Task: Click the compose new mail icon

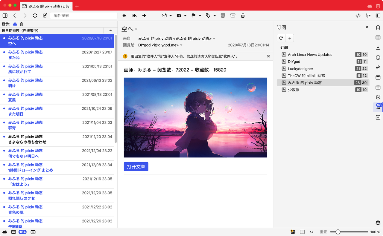Action: click(x=45, y=16)
